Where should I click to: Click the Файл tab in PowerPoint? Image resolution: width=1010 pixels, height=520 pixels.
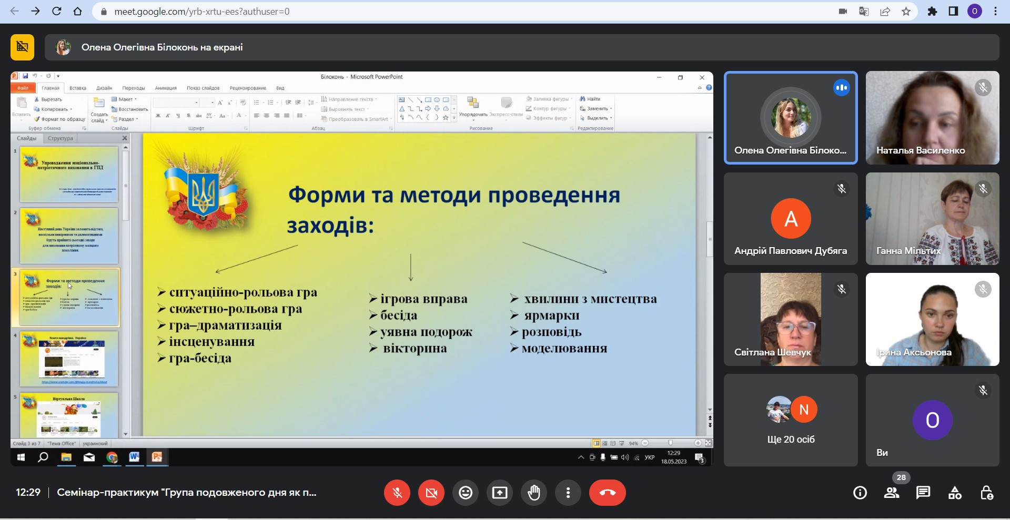coord(23,88)
